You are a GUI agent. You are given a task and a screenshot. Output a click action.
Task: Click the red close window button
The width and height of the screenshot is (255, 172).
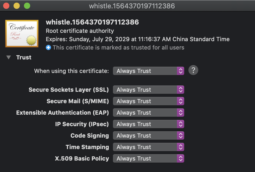[6, 6]
